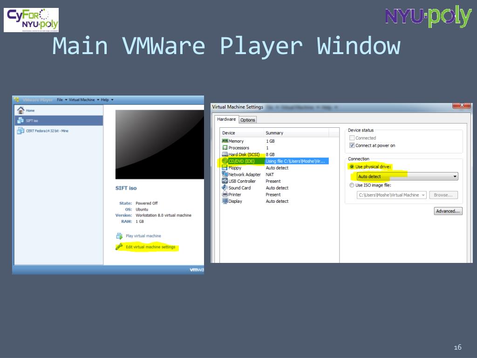
Task: Open the Help menu dropdown
Action: 107,100
